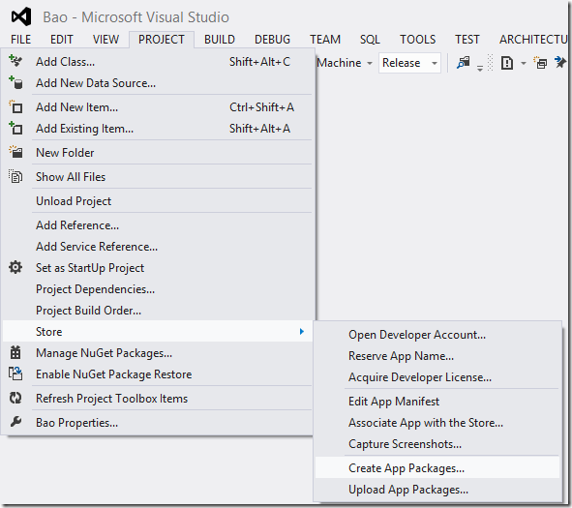Open Project Dependencies... dialog entry
572x508 pixels.
coord(158,288)
